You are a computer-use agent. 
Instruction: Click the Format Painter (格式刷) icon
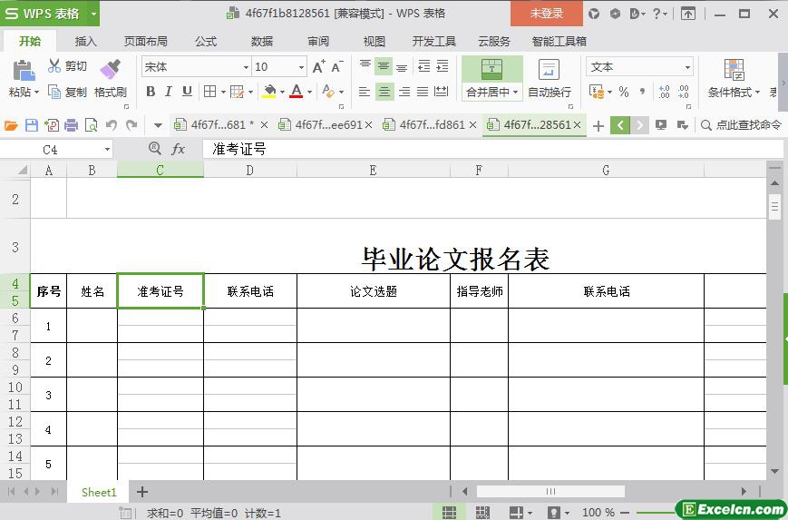110,71
